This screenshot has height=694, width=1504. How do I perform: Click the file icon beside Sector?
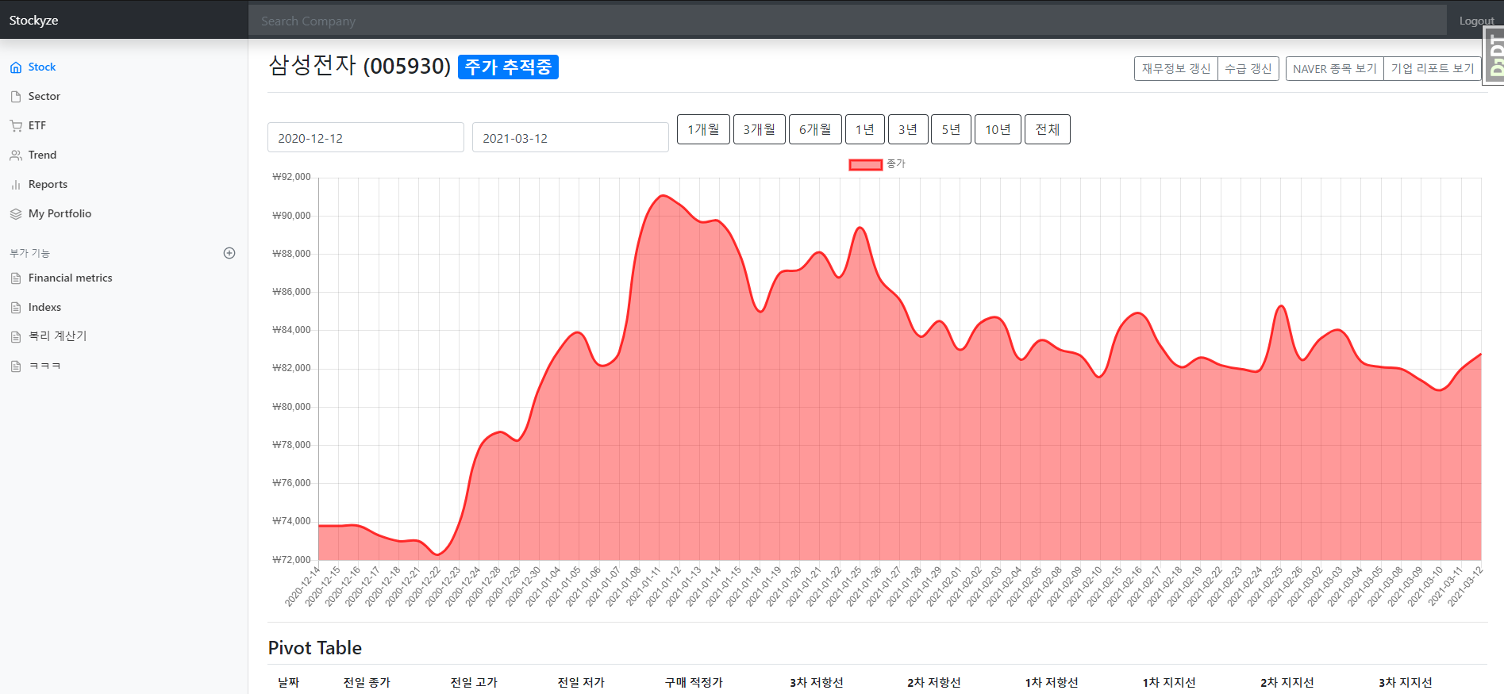pos(16,97)
